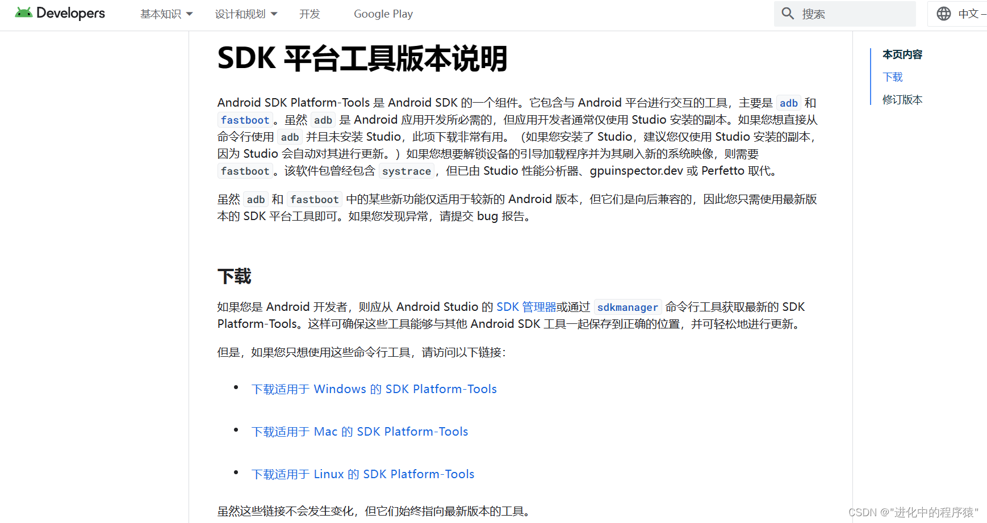Click the search magnifier icon

788,14
